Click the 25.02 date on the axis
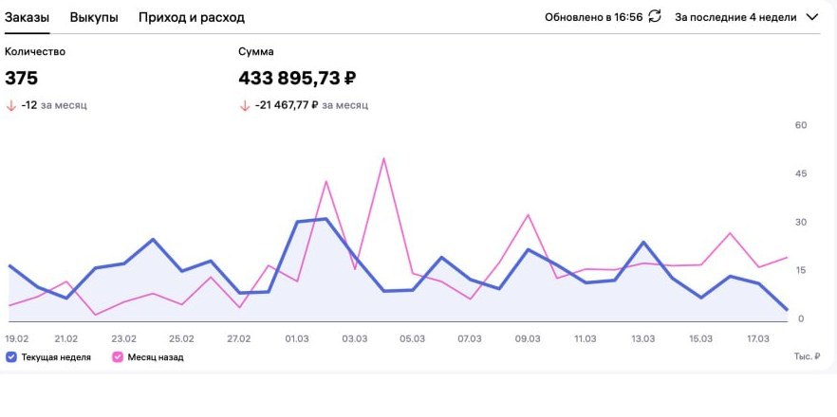Viewport: 837px width, 417px height. [x=181, y=339]
